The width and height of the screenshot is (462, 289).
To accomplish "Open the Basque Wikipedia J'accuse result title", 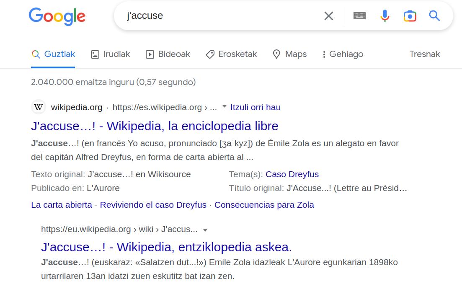I will tap(166, 247).
